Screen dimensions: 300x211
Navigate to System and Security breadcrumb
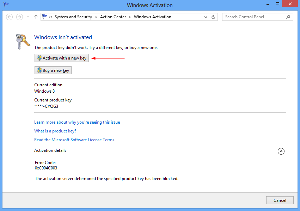pyautogui.click(x=73, y=17)
